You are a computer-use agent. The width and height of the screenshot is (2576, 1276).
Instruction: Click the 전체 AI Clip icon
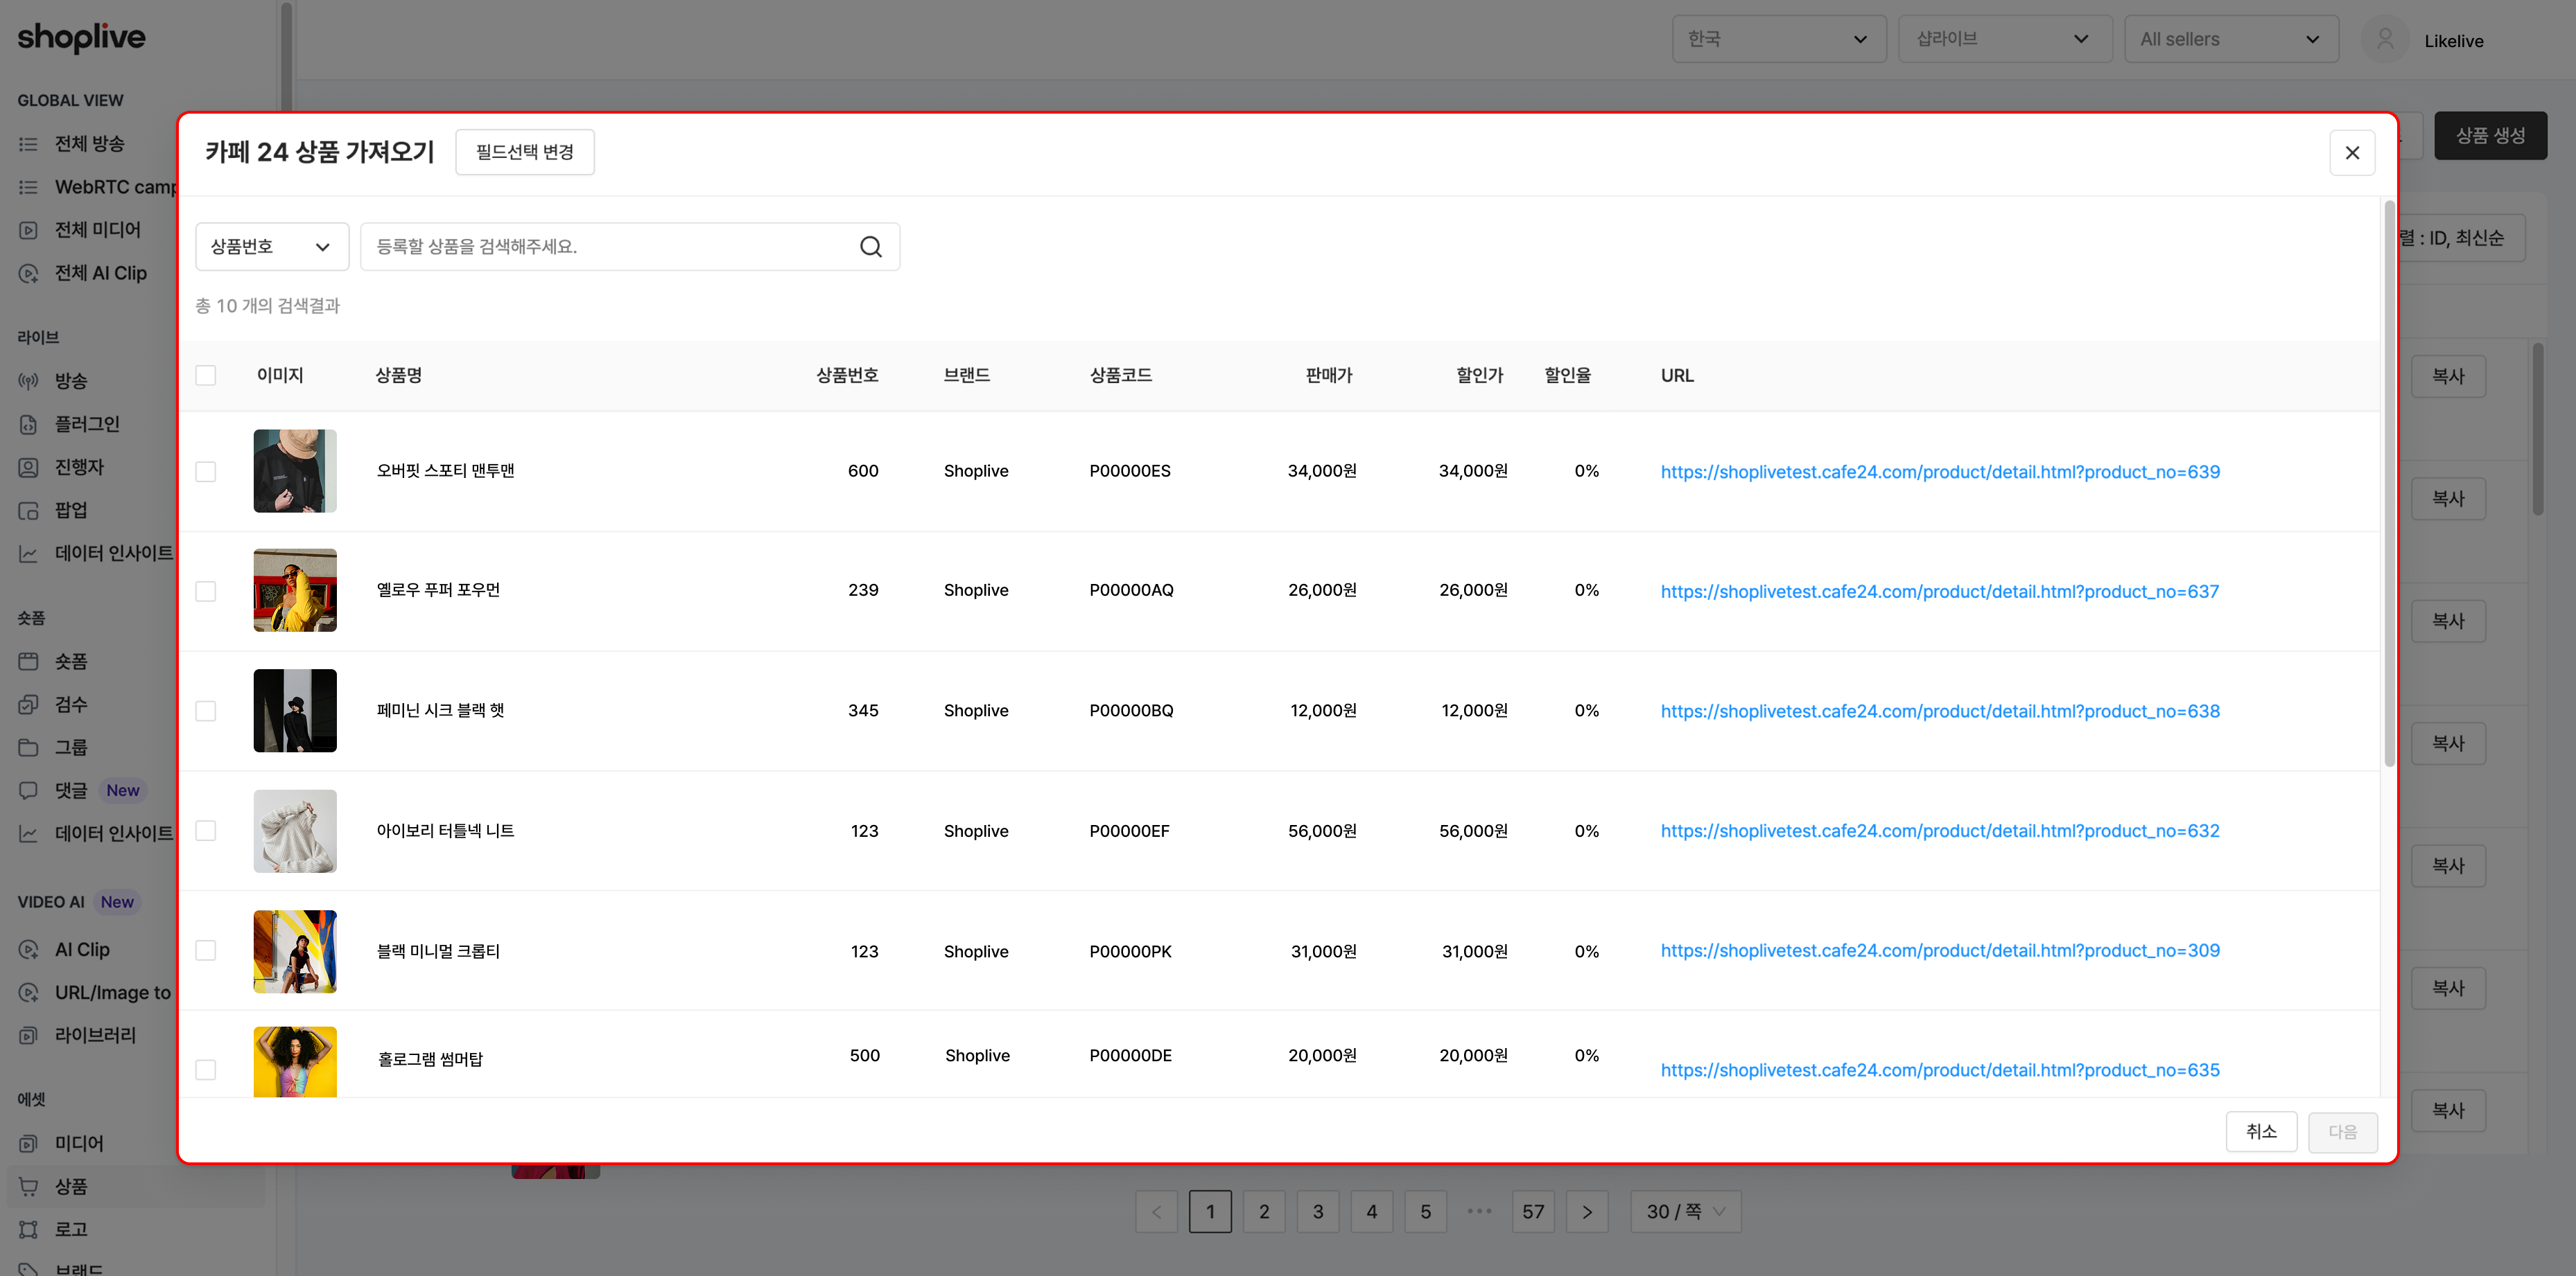pos(28,273)
